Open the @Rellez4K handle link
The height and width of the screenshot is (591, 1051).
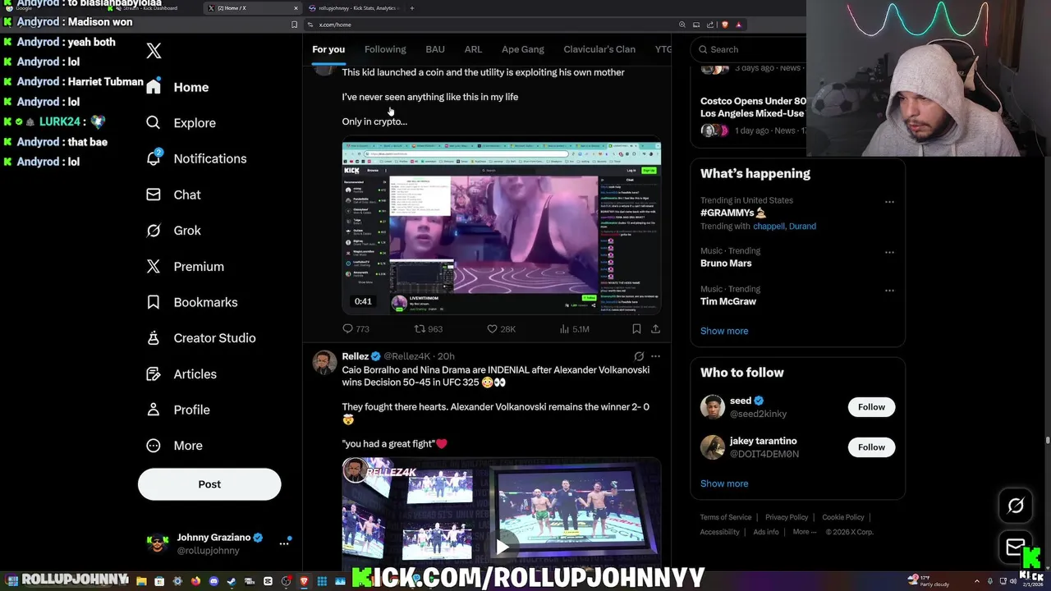(406, 356)
